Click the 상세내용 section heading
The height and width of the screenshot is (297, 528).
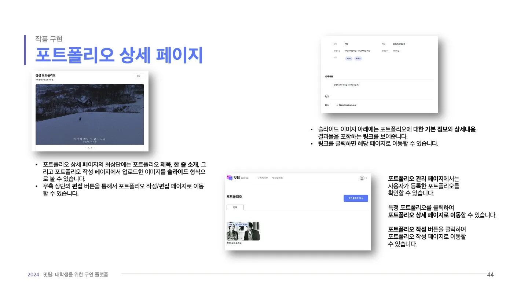click(329, 77)
